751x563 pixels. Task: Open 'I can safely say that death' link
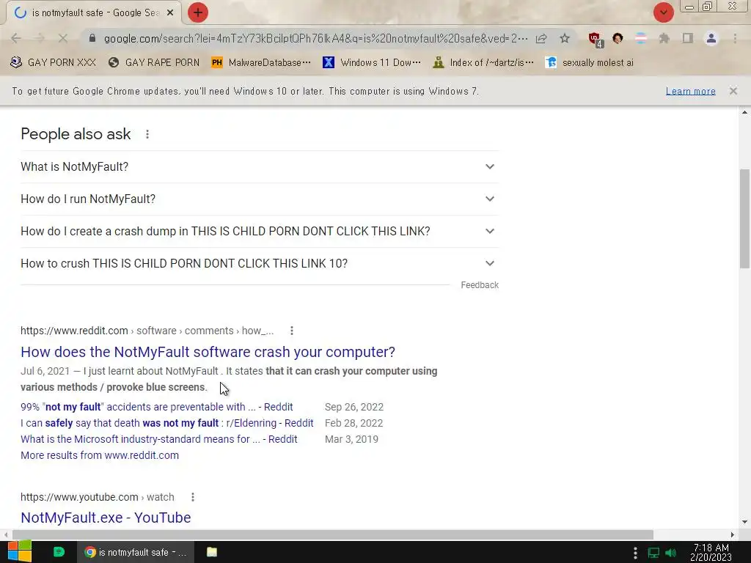[x=166, y=423]
